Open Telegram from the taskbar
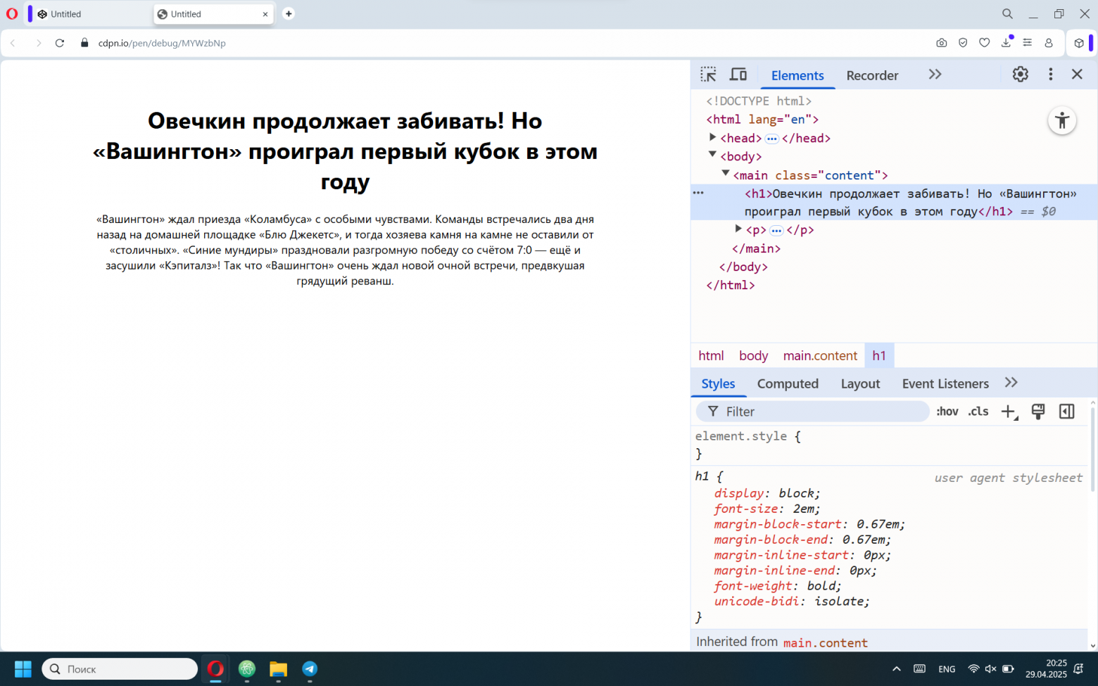This screenshot has width=1098, height=686. click(310, 669)
